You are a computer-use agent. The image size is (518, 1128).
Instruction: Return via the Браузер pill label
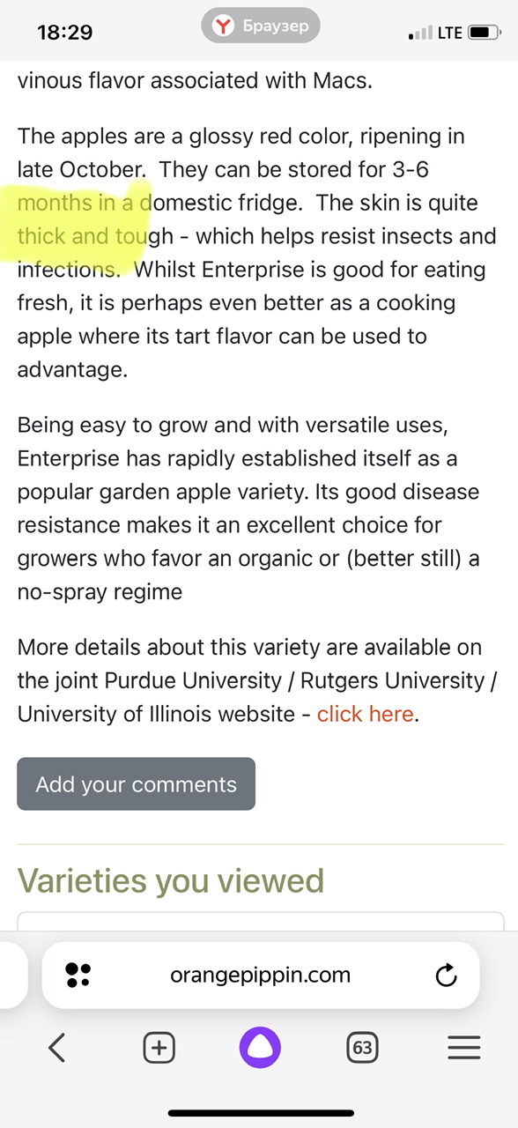click(x=260, y=26)
